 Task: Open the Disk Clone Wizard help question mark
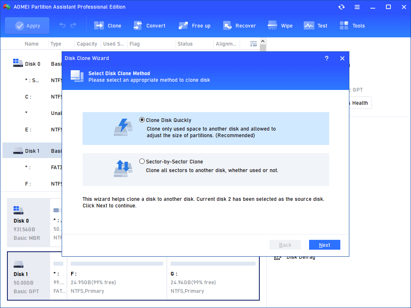click(327, 58)
